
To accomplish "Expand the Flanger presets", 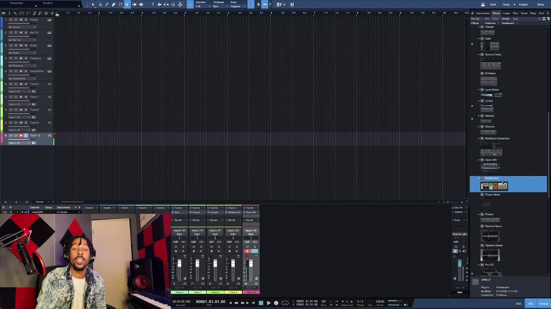I will (479, 27).
